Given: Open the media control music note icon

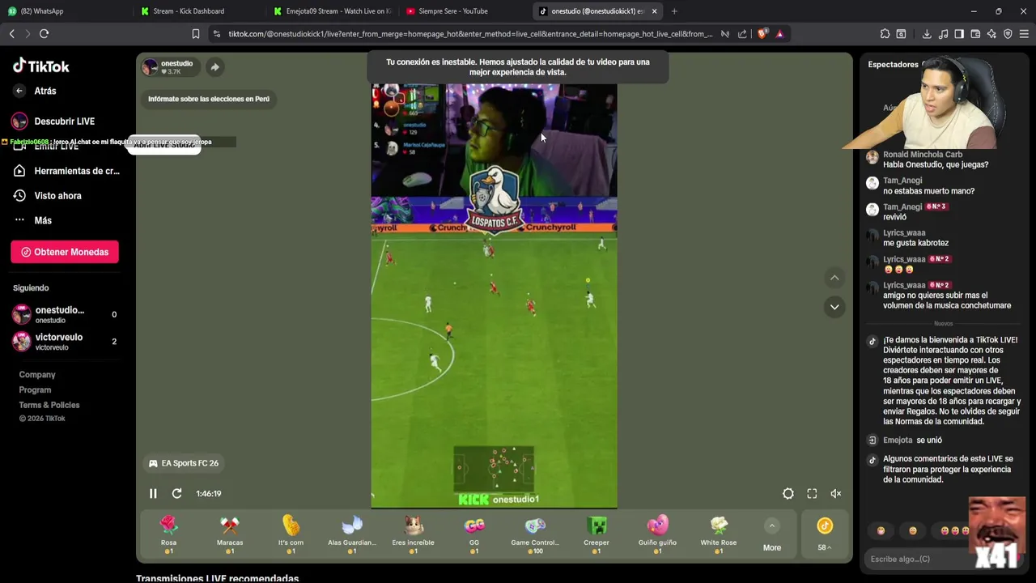Looking at the screenshot, I should [943, 34].
